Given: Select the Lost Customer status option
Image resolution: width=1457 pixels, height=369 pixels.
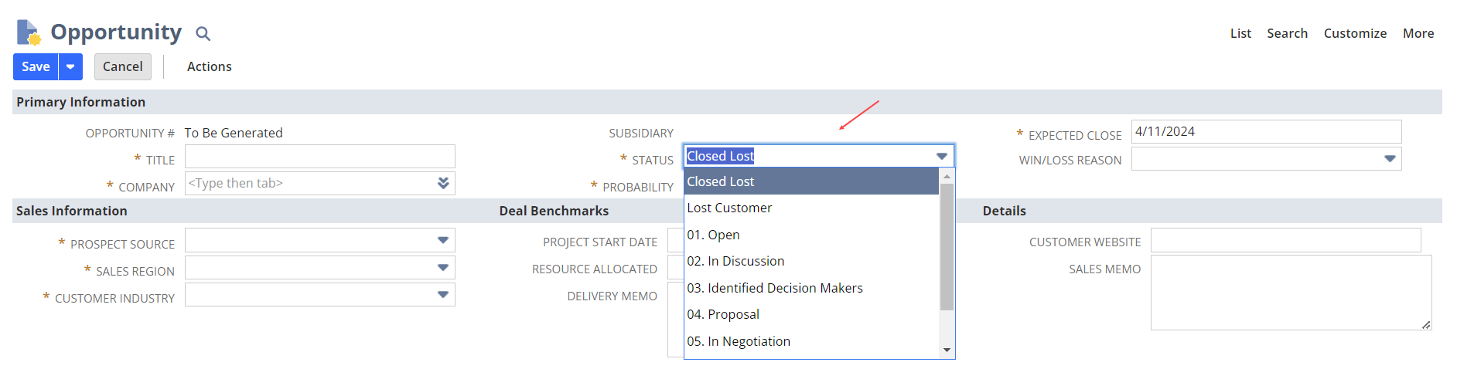Looking at the screenshot, I should coord(729,208).
